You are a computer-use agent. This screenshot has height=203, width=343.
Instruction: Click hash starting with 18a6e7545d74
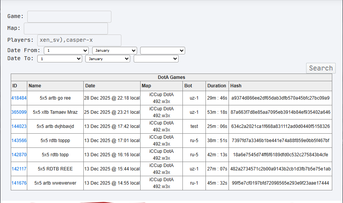point(280,155)
